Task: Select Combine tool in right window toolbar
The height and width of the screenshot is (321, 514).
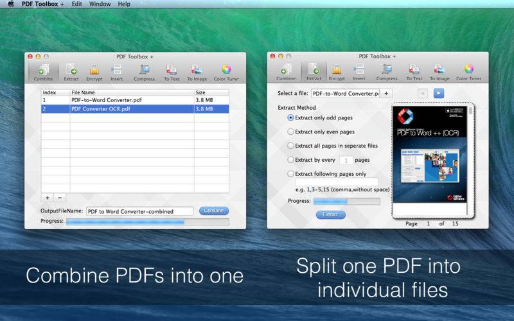Action: 286,72
